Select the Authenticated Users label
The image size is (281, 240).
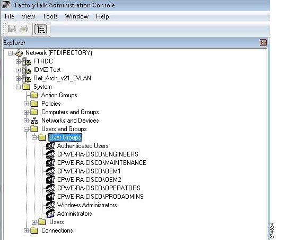click(83, 146)
